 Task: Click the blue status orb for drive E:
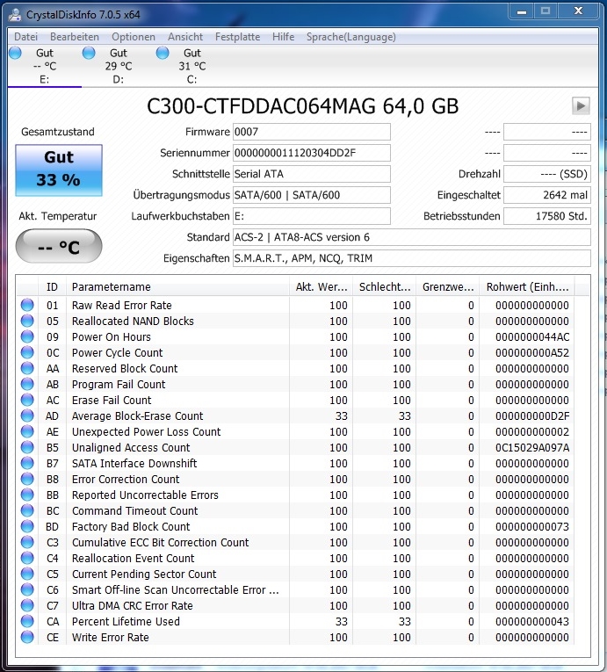(x=15, y=53)
